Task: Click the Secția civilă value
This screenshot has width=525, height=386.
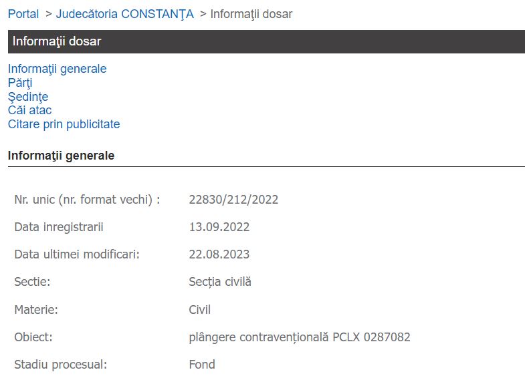Action: pyautogui.click(x=220, y=282)
